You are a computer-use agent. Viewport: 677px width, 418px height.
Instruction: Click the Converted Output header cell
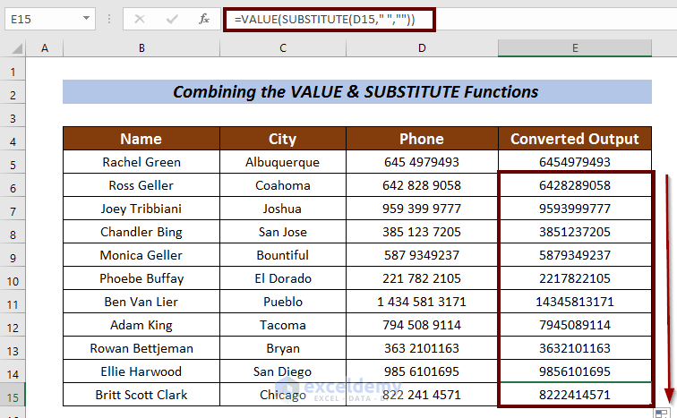[x=574, y=139]
